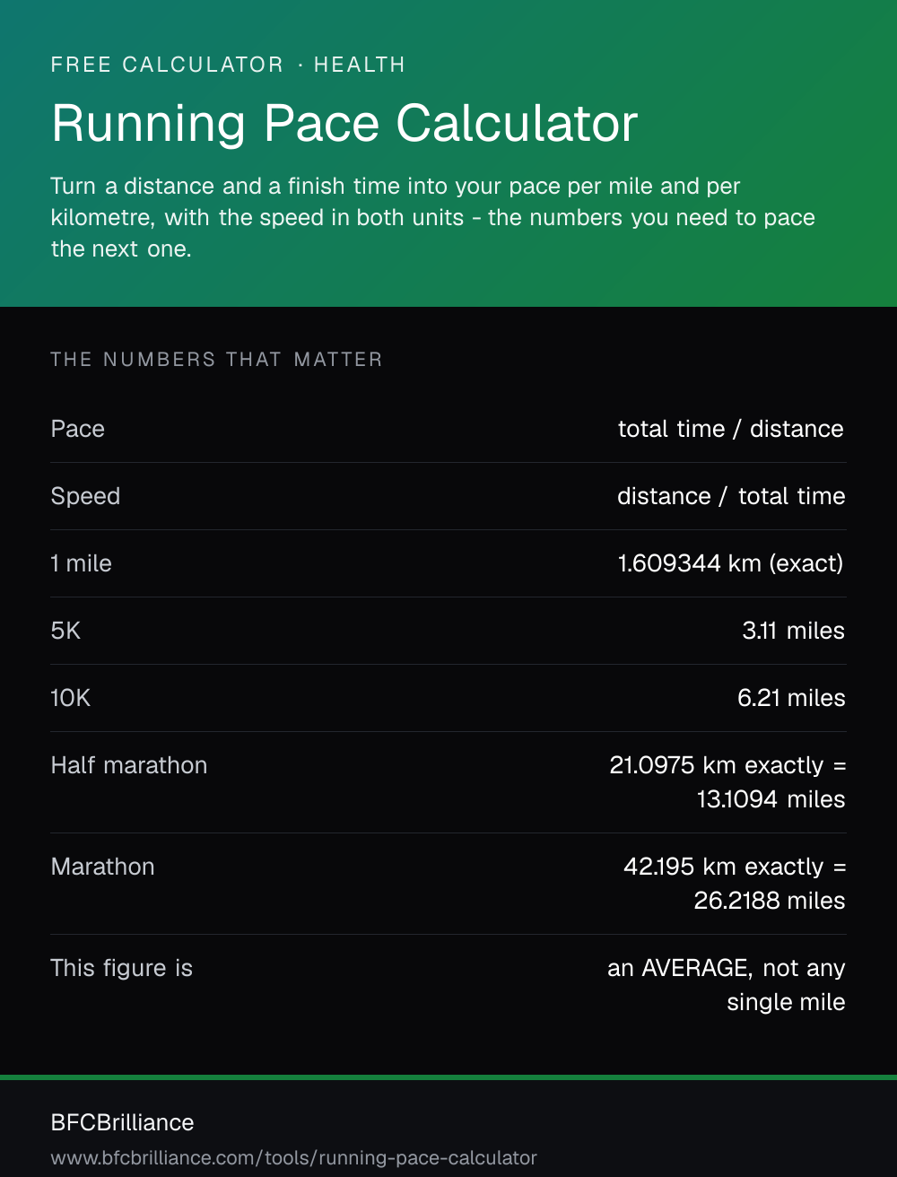
Task: Click the 6.21 miles value
Action: tap(791, 698)
